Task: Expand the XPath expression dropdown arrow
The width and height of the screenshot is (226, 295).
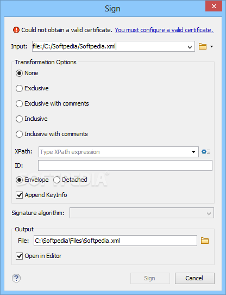Action: coord(193,152)
